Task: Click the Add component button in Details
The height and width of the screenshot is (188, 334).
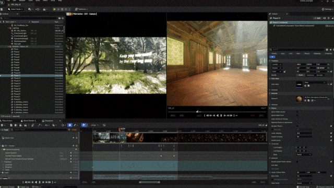Action: pyautogui.click(x=317, y=18)
